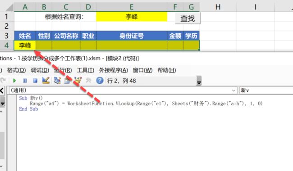This screenshot has height=171, width=293.
Task: Open the 调试(D) menu
Action: 40,70
